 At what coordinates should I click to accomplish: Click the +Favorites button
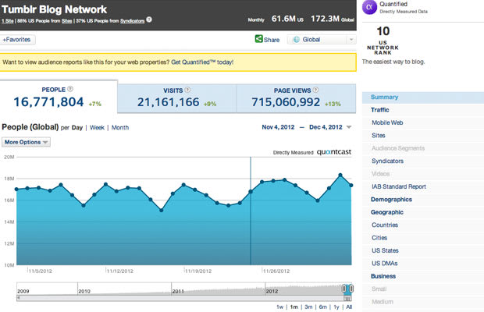point(17,40)
